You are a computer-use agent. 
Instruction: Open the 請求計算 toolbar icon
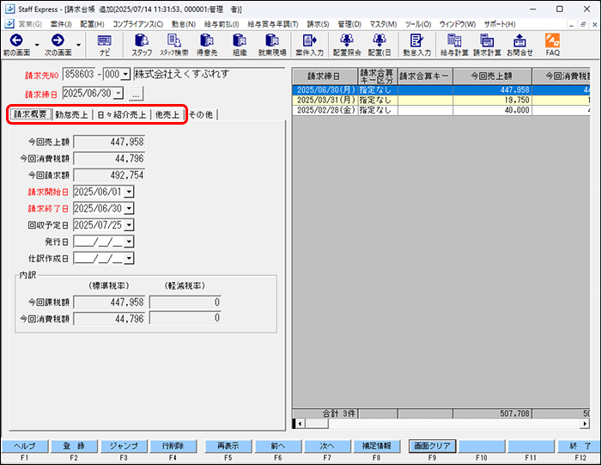pyautogui.click(x=487, y=45)
